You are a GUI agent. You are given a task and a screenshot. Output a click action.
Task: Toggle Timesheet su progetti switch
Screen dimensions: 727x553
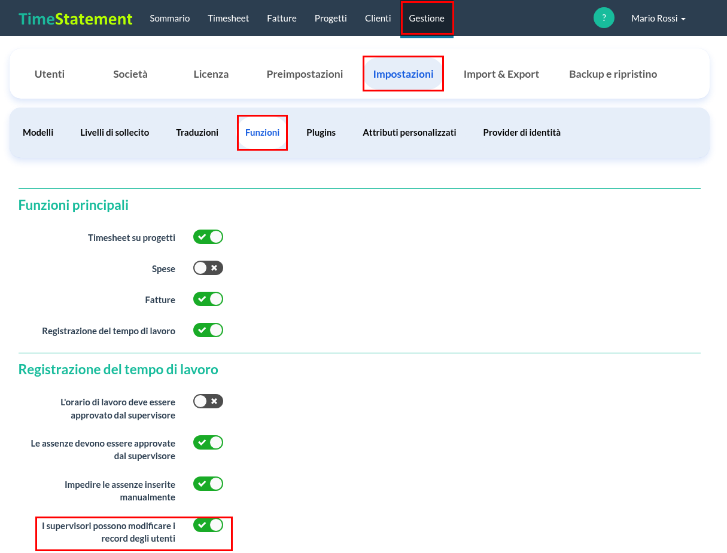click(208, 237)
